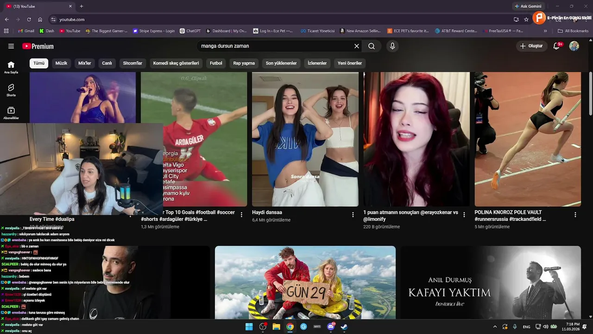Open Windows Start menu
Viewport: 593px width, 334px height.
point(249,327)
